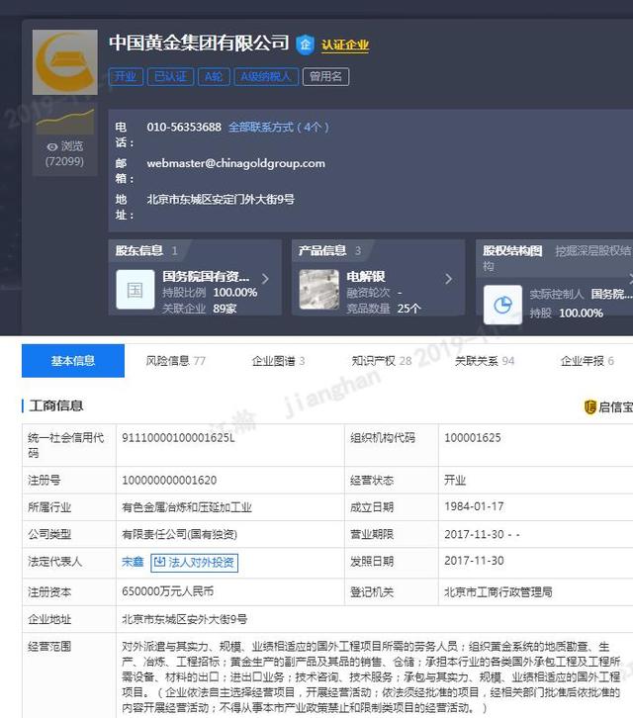The height and width of the screenshot is (718, 633).
Task: Click the shareholder 国 avatar icon
Action: point(136,289)
